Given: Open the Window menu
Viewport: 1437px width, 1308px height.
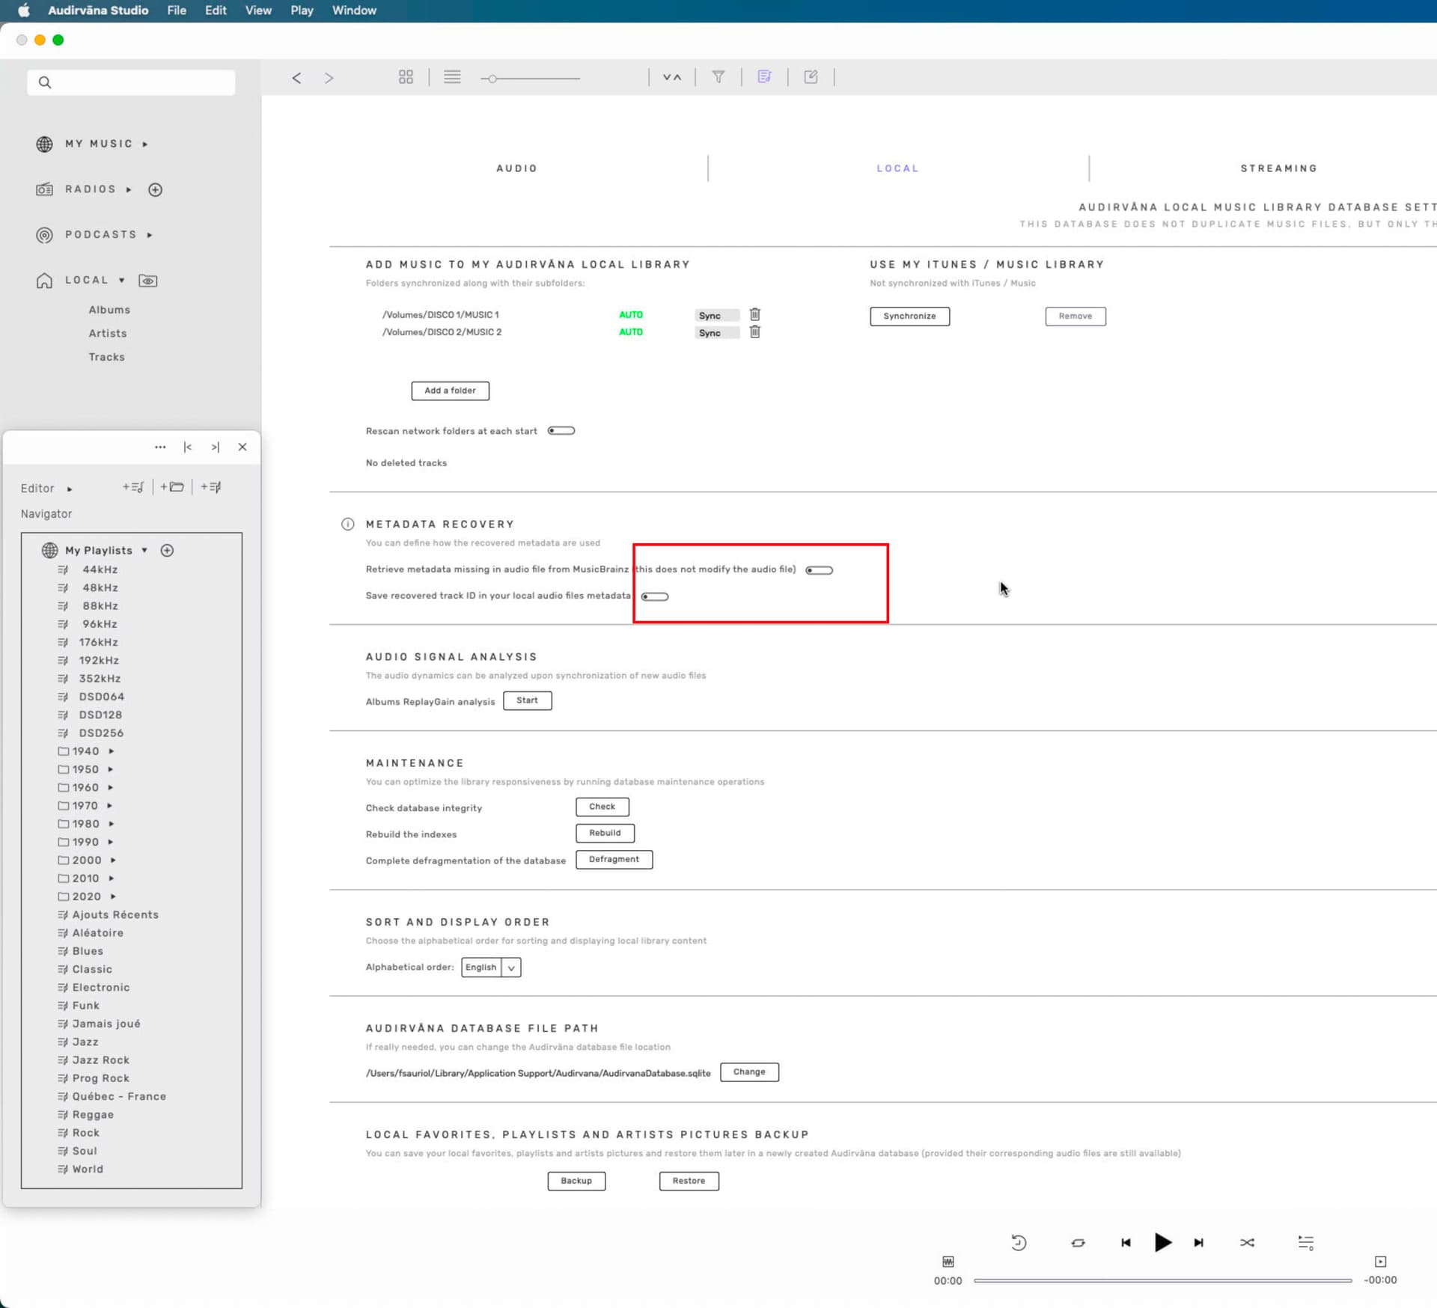Looking at the screenshot, I should tap(354, 10).
